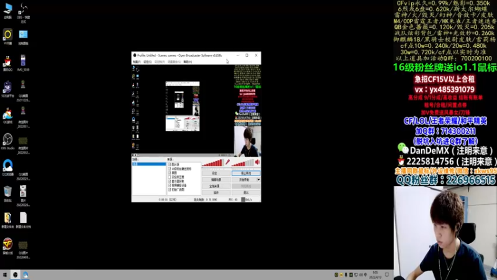The image size is (497, 280).
Task: Toggle the 图片源 source checkbox
Action: click(x=169, y=164)
